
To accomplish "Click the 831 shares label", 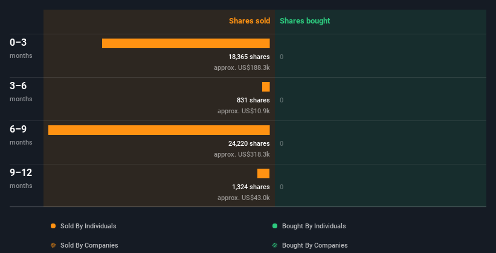I will click(x=253, y=100).
